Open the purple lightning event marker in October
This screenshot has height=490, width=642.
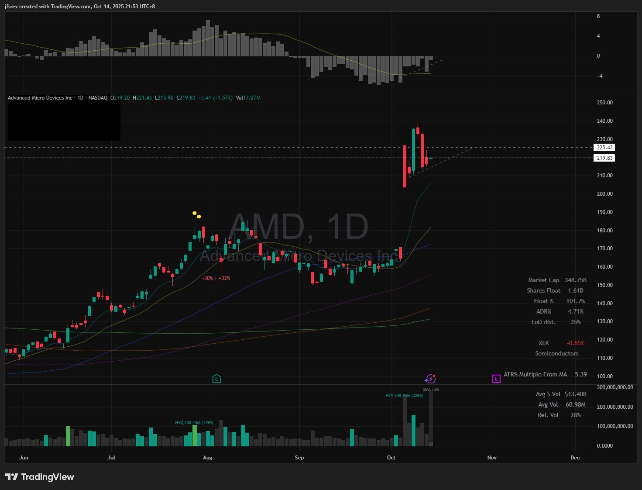click(x=430, y=379)
